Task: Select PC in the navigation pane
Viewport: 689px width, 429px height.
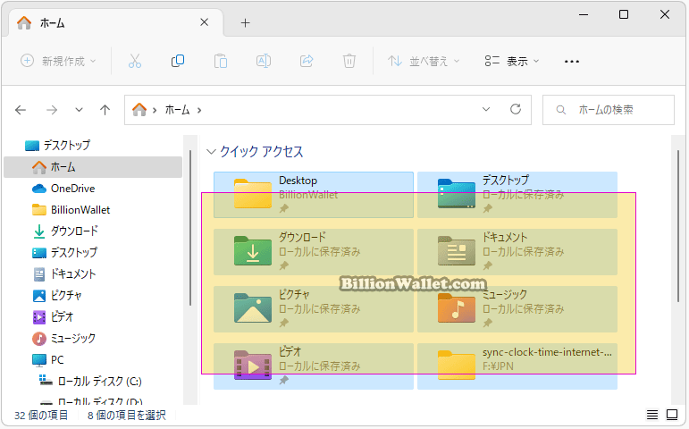Action: (47, 360)
